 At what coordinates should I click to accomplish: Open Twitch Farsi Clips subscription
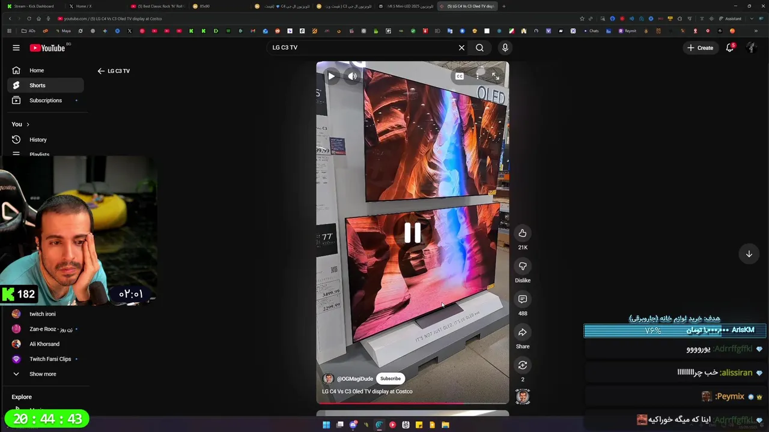(46, 359)
